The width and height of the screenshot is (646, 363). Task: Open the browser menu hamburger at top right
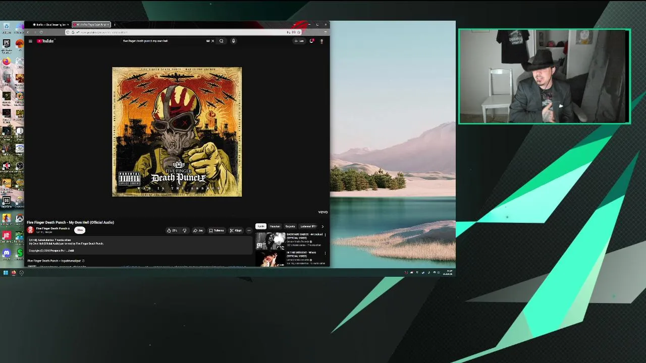click(326, 32)
